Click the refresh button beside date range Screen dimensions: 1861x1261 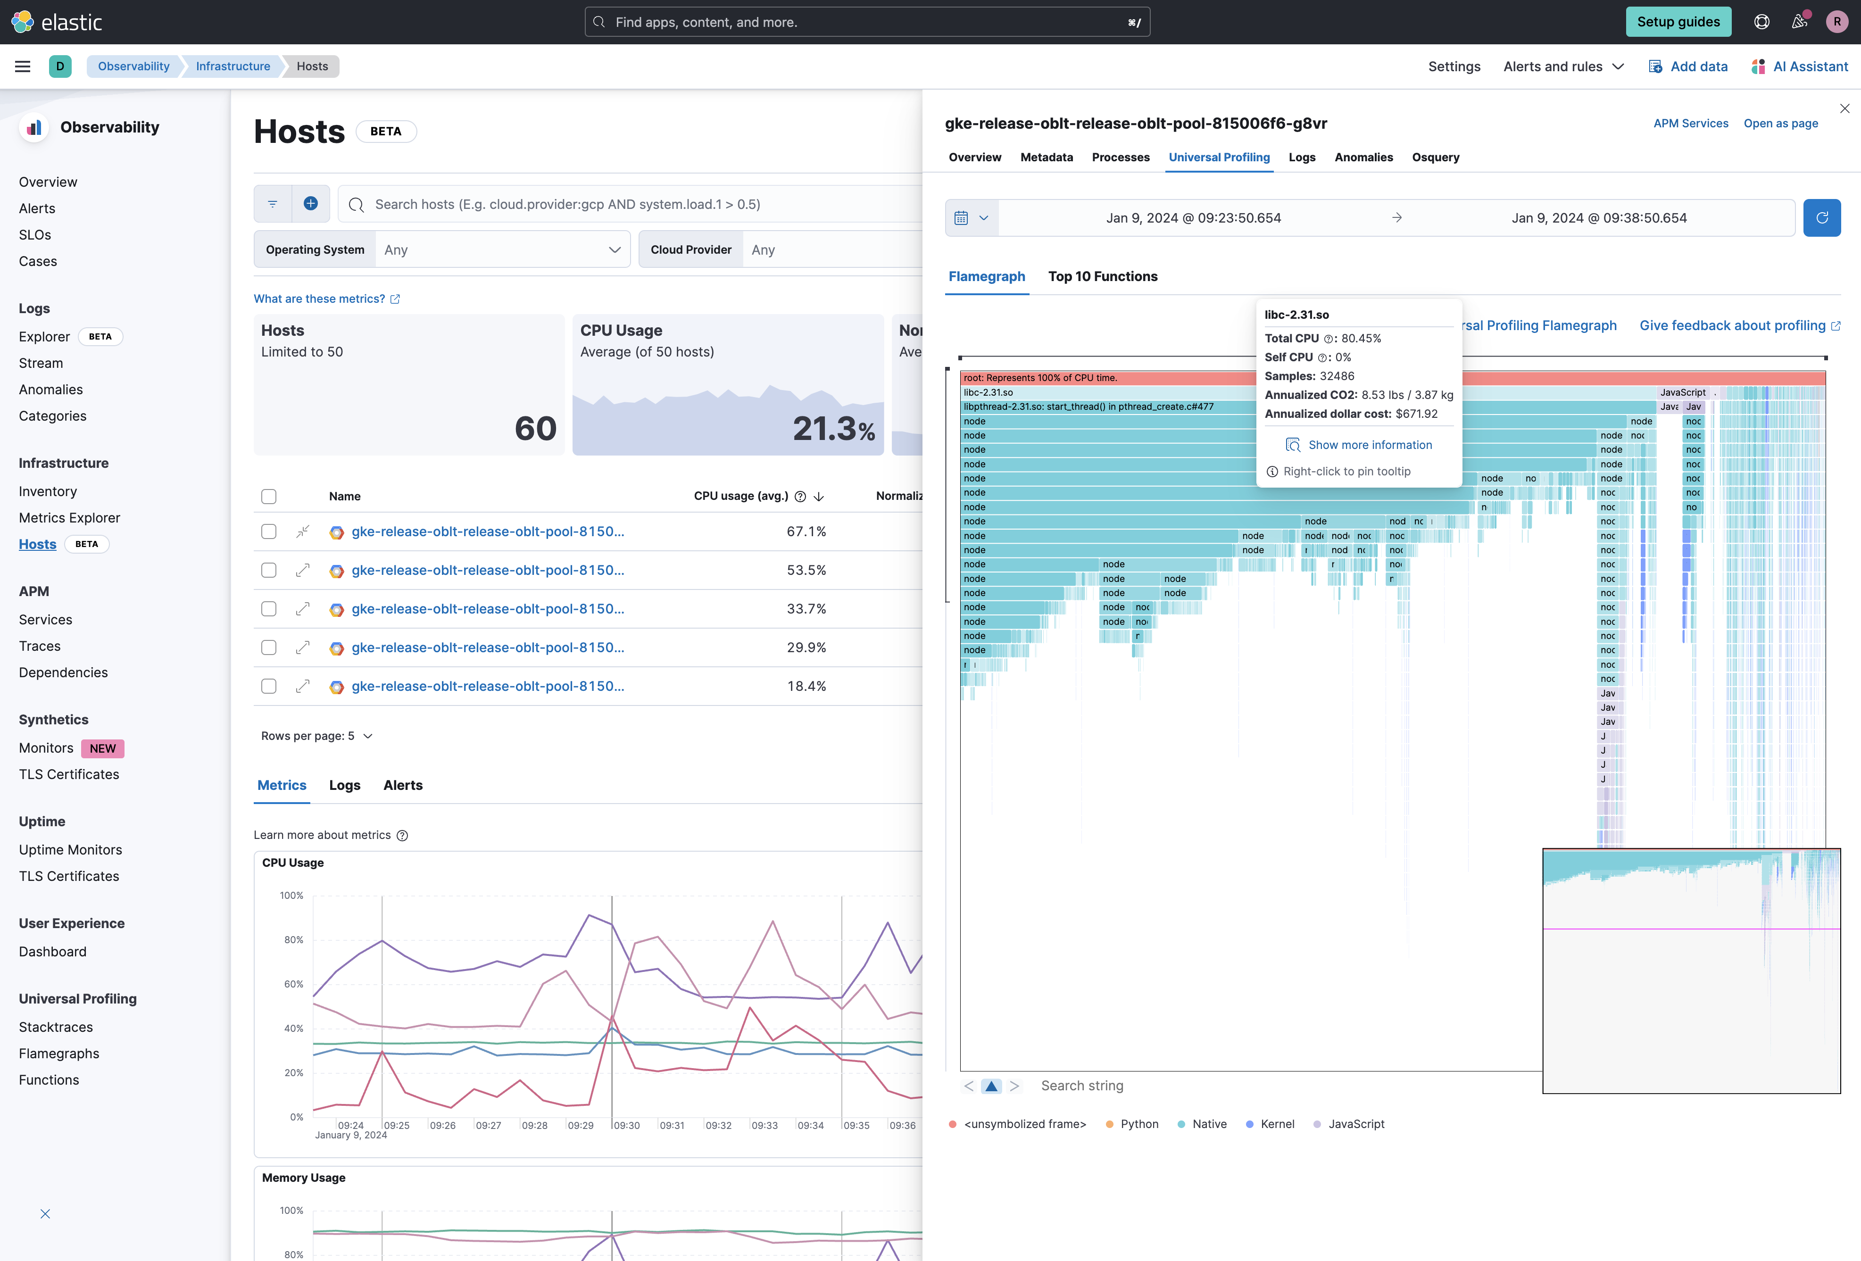coord(1821,218)
